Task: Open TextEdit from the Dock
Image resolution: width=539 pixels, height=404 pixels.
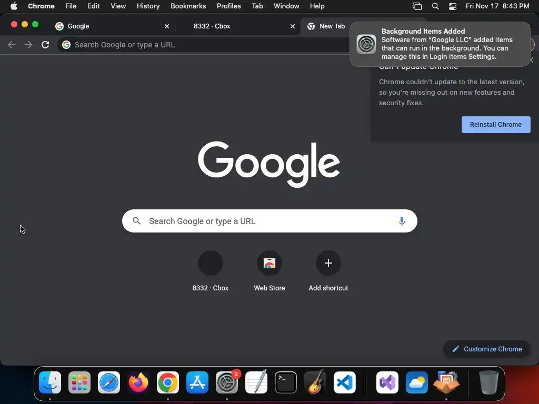Action: point(256,382)
